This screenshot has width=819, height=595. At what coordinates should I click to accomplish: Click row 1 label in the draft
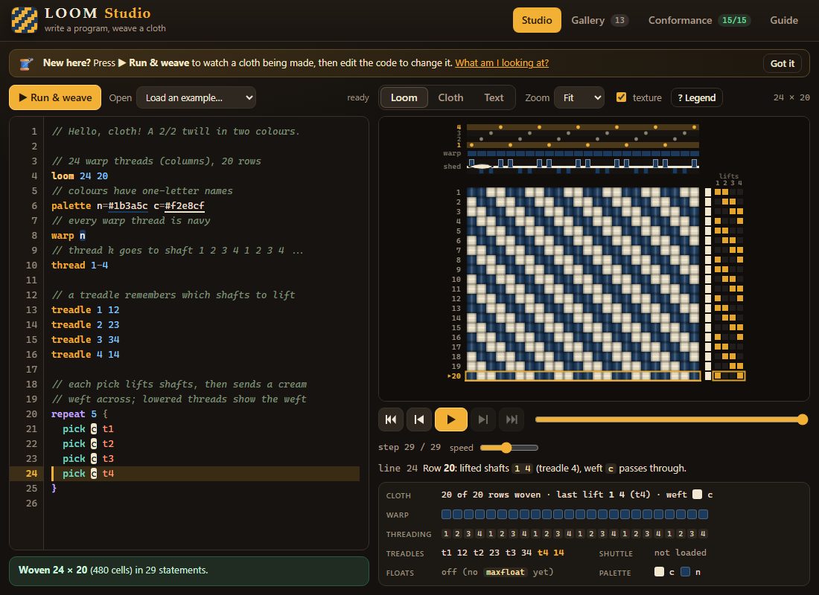(x=458, y=192)
